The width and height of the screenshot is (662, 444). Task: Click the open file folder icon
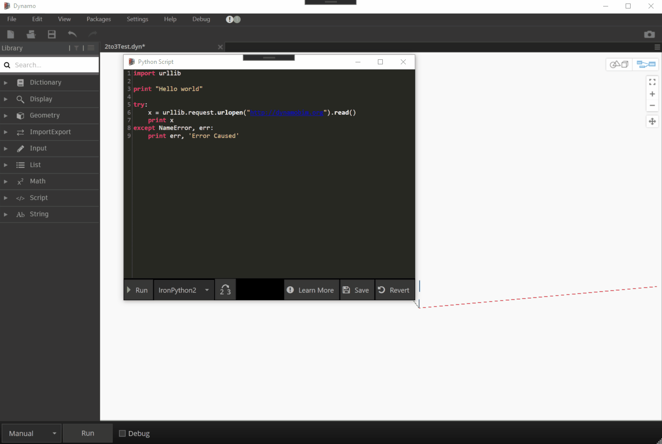31,34
